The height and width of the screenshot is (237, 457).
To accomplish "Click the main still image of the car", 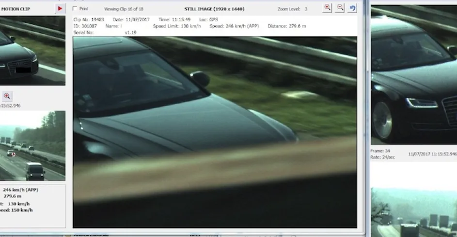I will click(215, 132).
